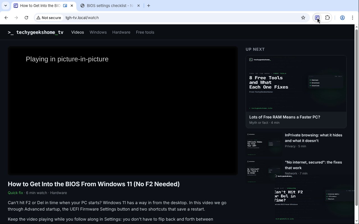Click the floating picture-in-picture video window
Image resolution: width=359 pixels, height=224 pixels.
315,199
